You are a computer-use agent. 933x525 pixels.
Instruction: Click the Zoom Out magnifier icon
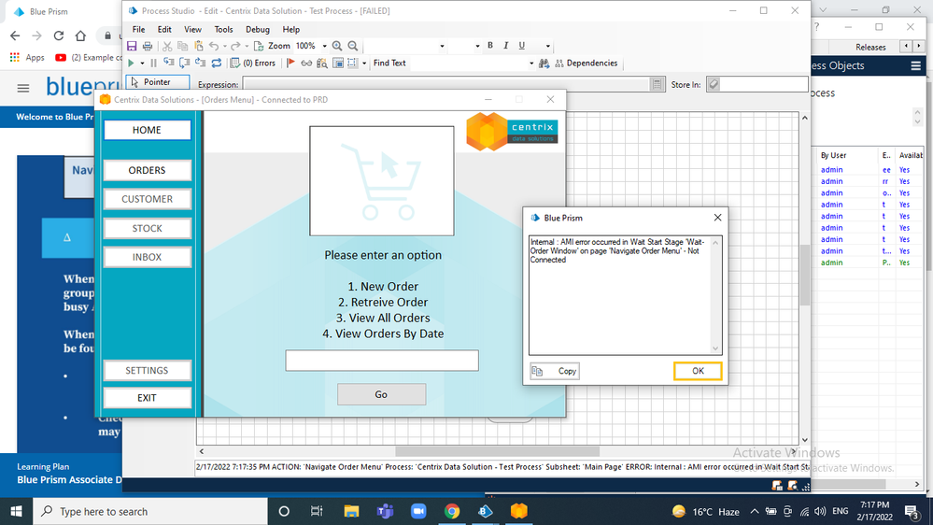(353, 46)
